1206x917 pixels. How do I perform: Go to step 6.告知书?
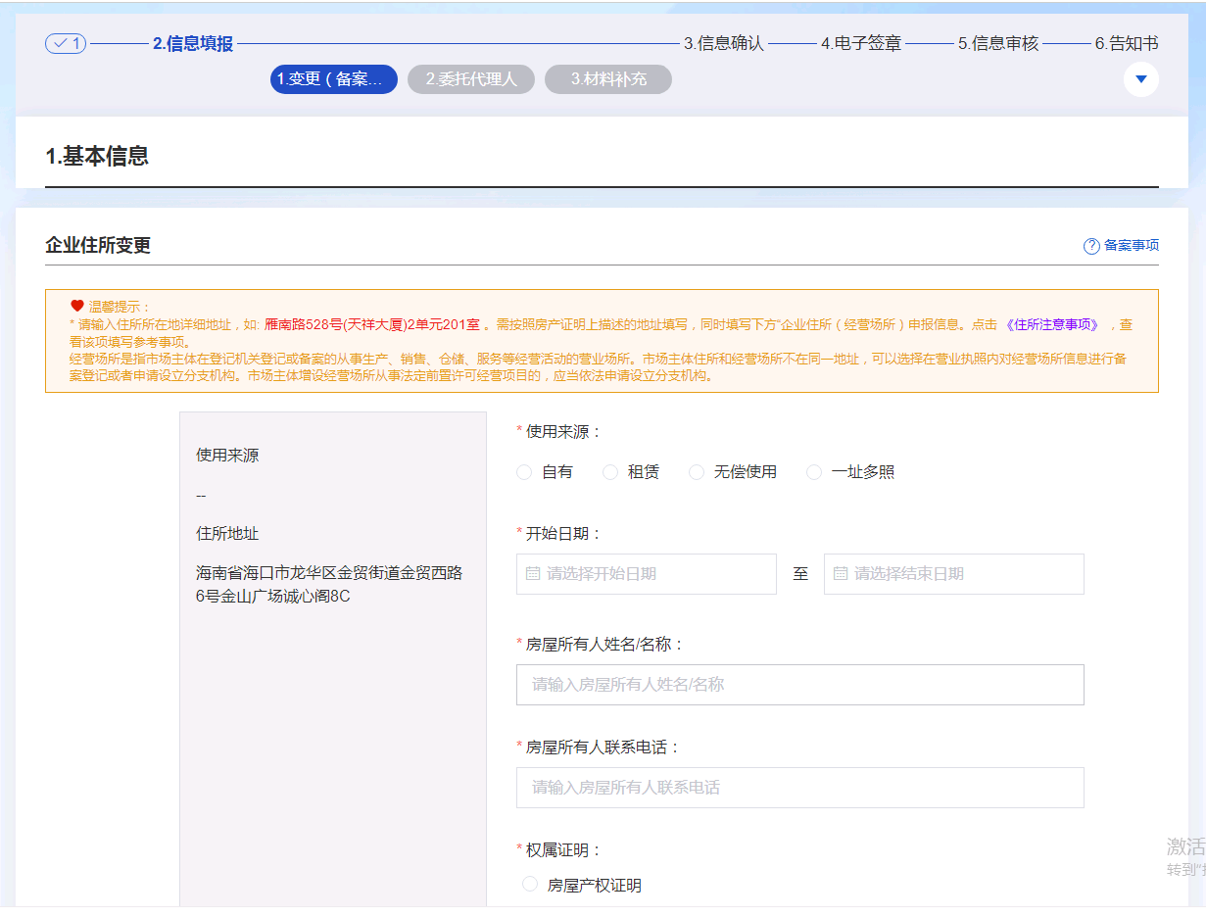[1127, 44]
